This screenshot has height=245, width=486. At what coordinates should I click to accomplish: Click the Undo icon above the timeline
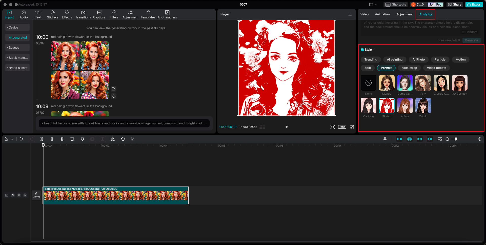(x=21, y=139)
